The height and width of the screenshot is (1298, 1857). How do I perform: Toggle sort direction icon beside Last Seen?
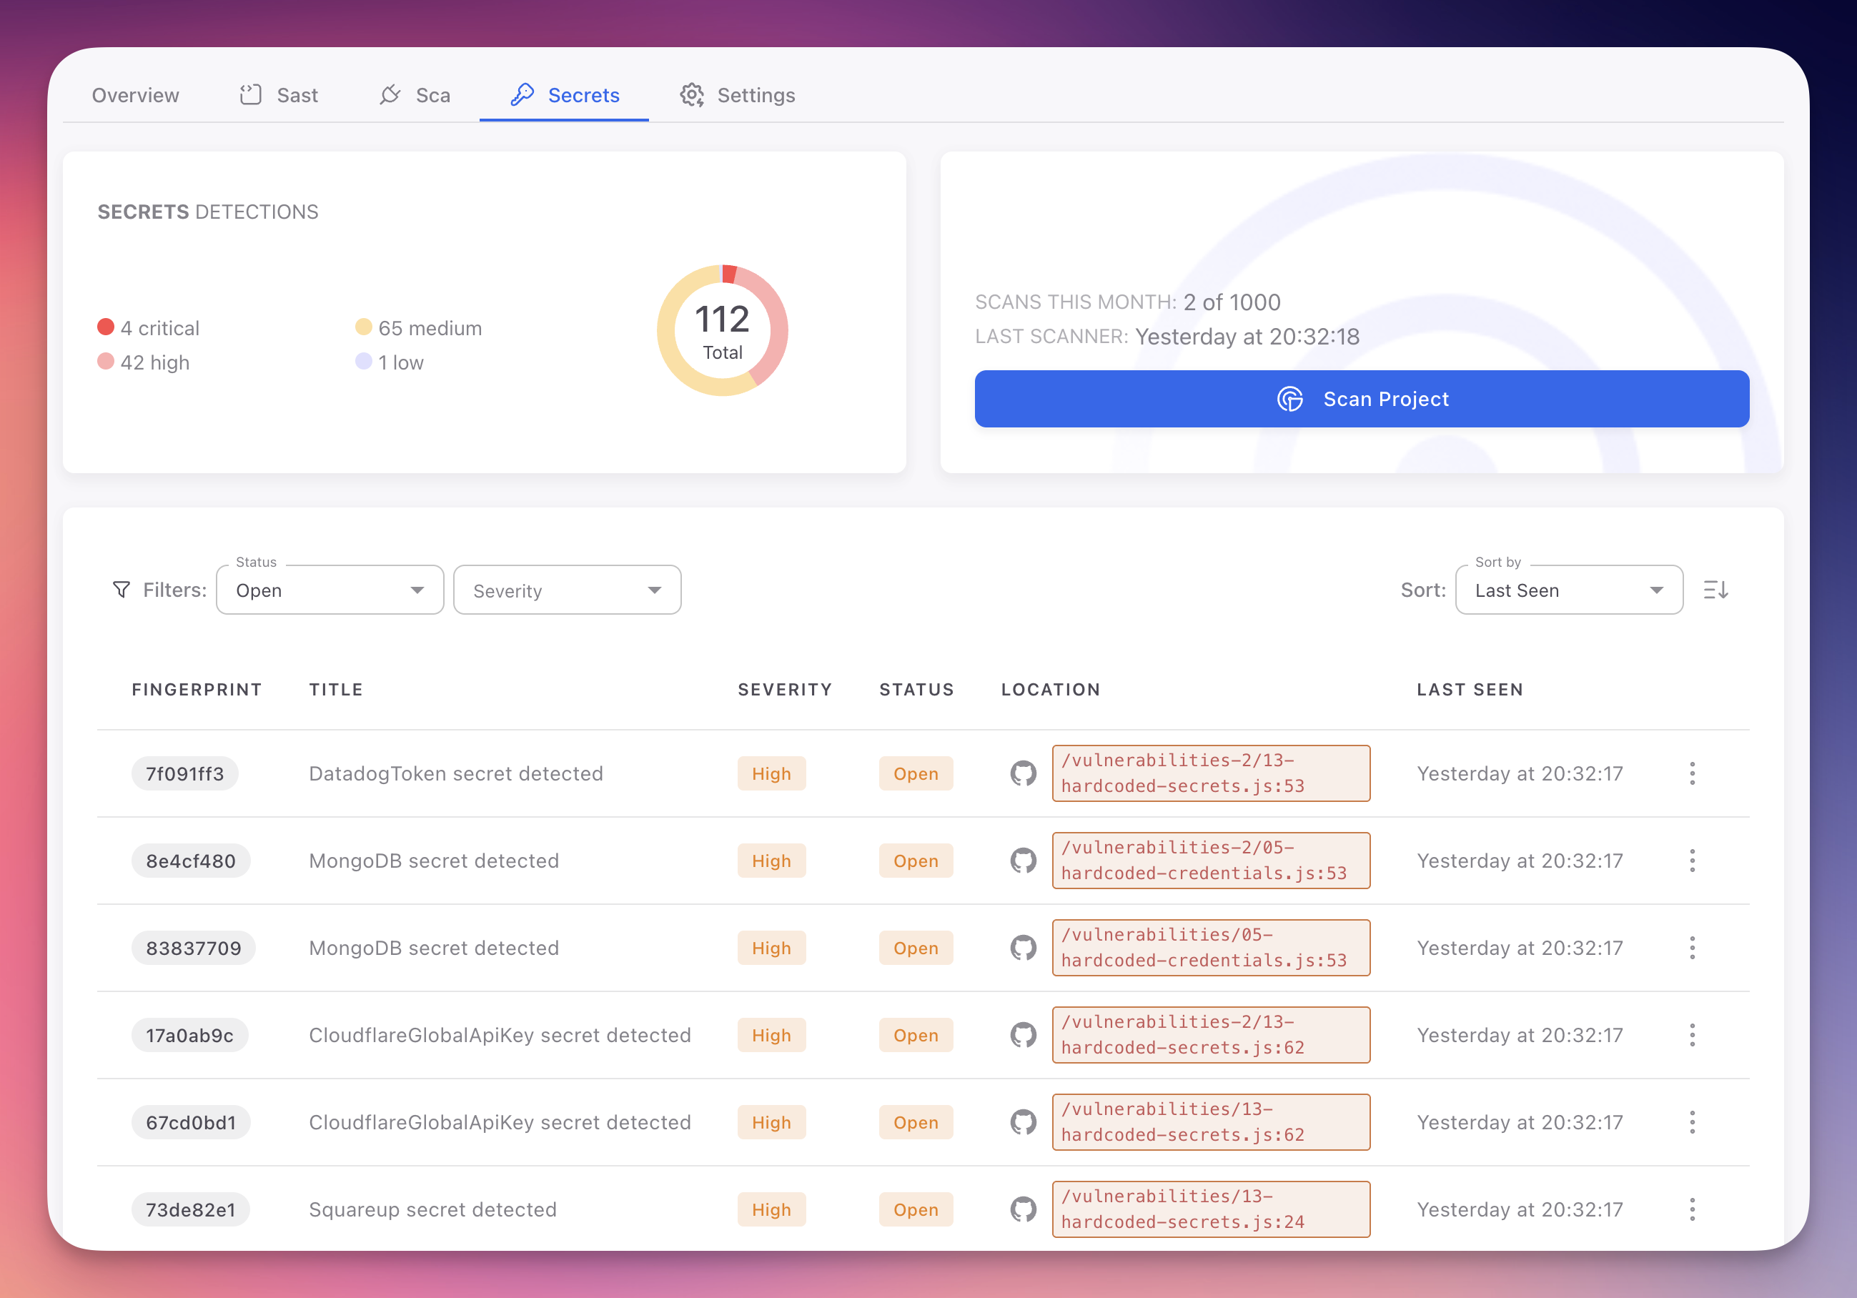(1715, 590)
